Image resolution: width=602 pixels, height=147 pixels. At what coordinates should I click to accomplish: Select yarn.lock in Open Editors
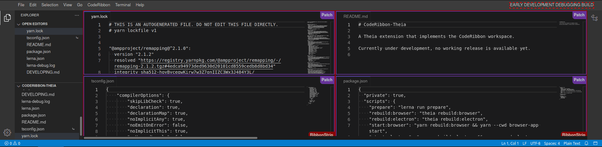49,31
